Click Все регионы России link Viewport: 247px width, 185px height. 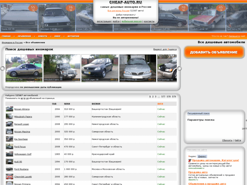pyautogui.click(x=119, y=11)
